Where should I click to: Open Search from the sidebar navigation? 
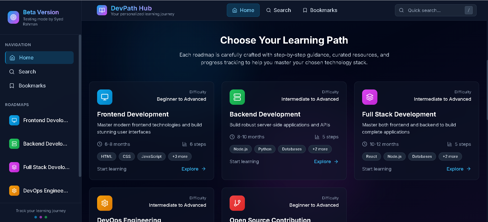click(27, 72)
